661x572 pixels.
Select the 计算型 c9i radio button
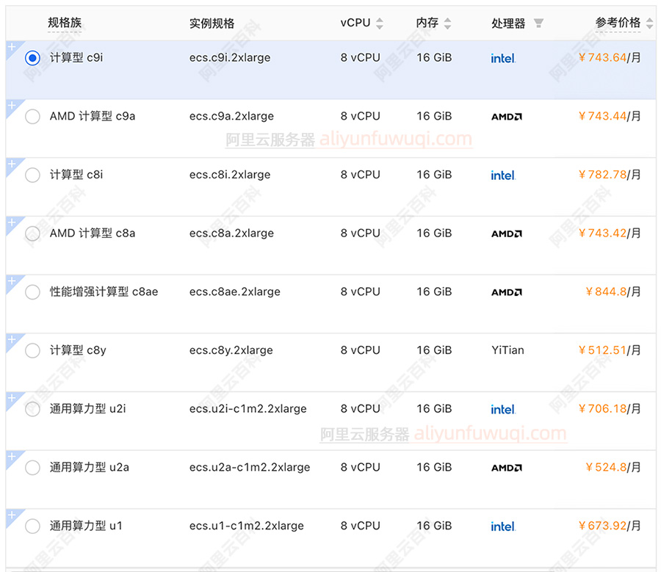(x=32, y=58)
